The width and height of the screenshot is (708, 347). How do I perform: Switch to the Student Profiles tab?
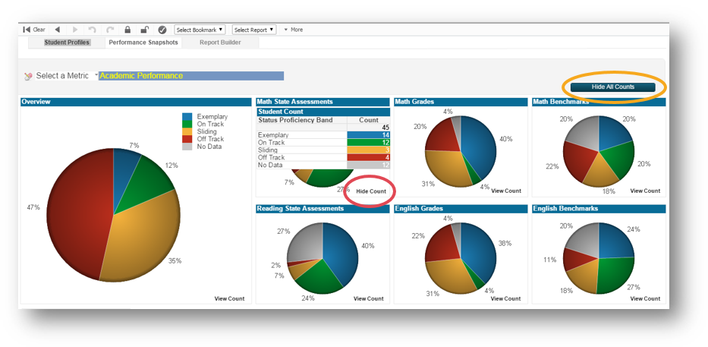tap(67, 43)
